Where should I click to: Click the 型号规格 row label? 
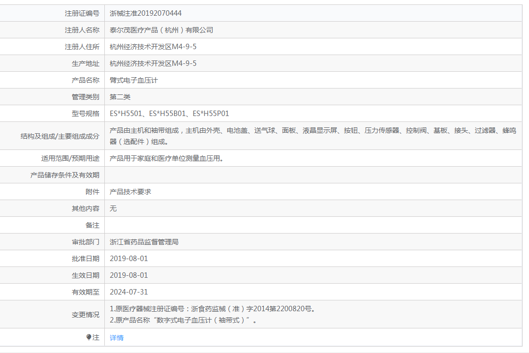click(x=85, y=114)
